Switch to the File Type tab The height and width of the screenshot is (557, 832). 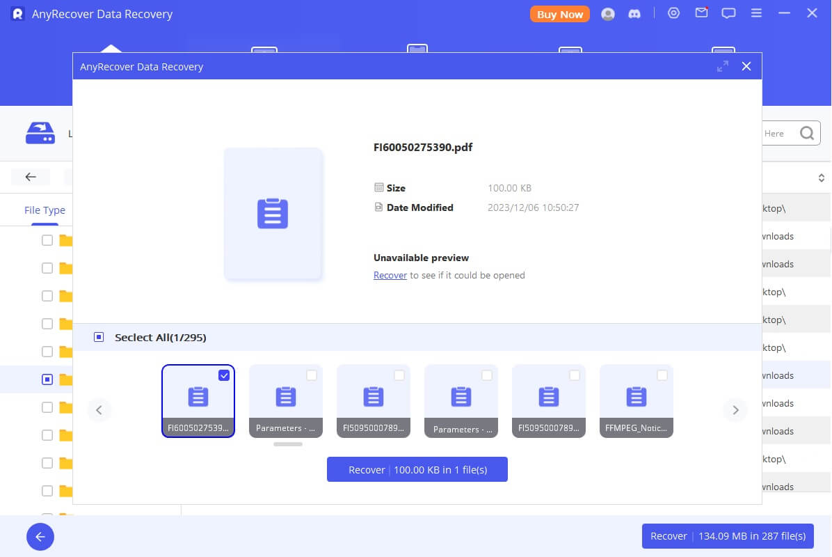click(44, 210)
